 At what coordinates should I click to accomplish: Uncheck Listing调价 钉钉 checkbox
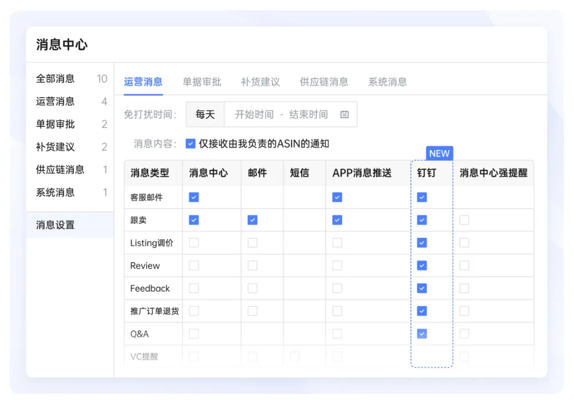click(422, 243)
